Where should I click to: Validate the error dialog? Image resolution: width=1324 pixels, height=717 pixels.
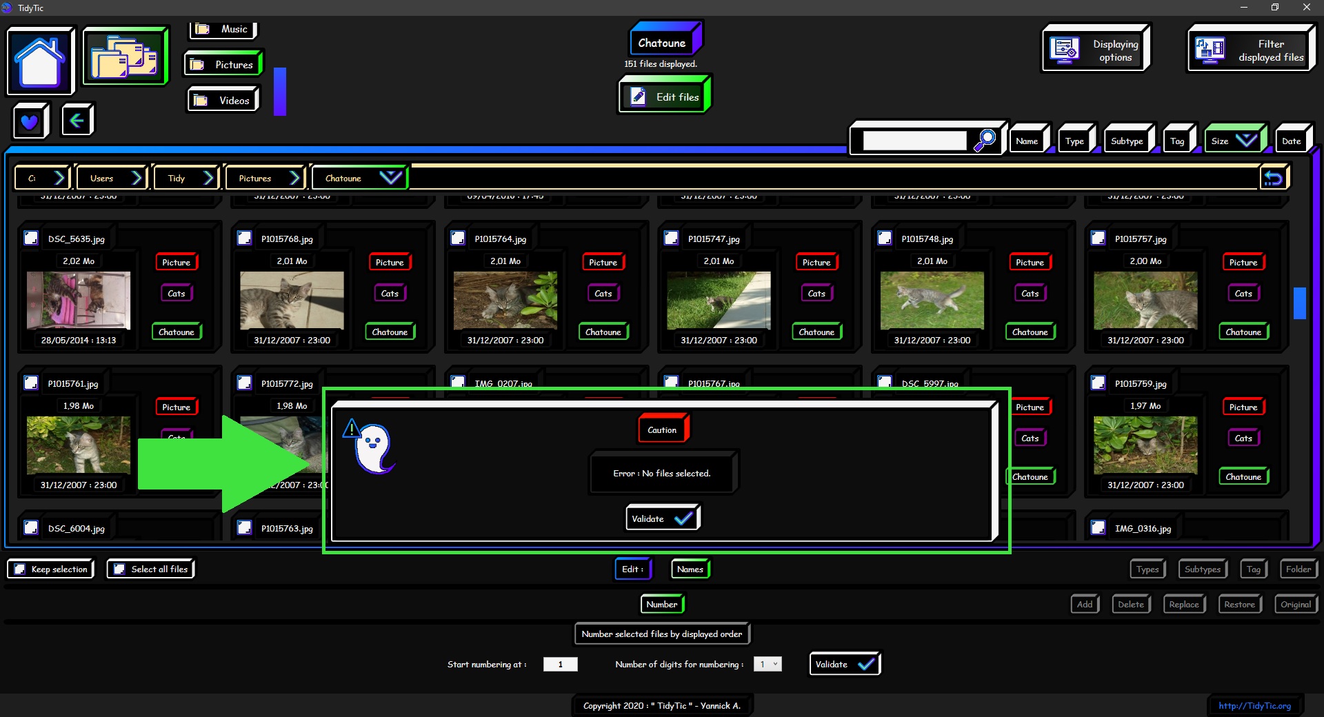click(663, 518)
